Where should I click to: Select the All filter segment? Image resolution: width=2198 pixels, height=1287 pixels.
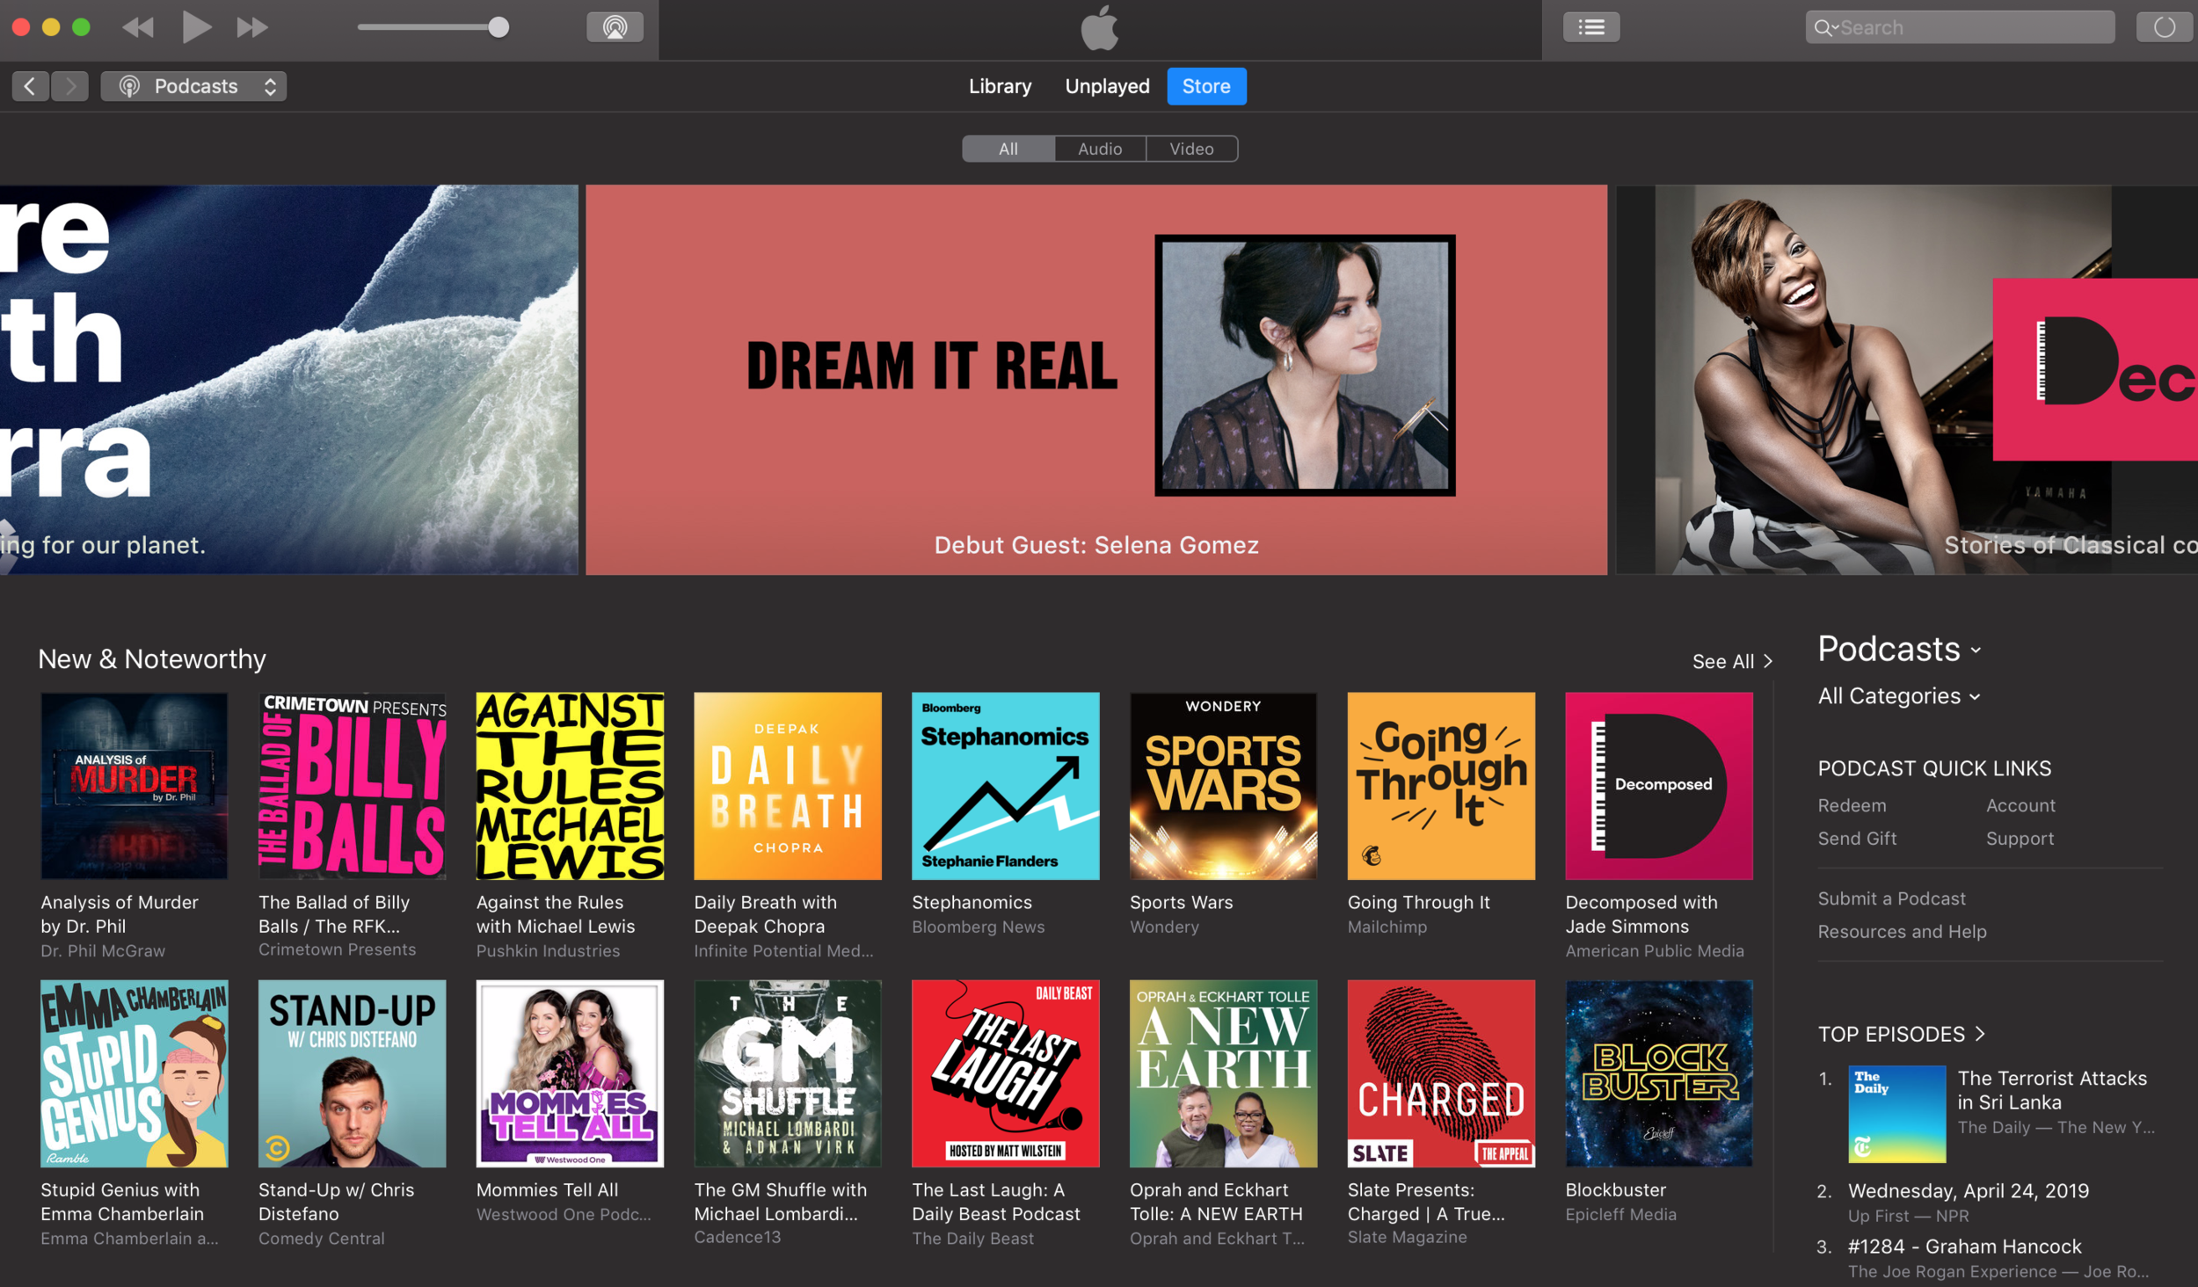(1008, 149)
